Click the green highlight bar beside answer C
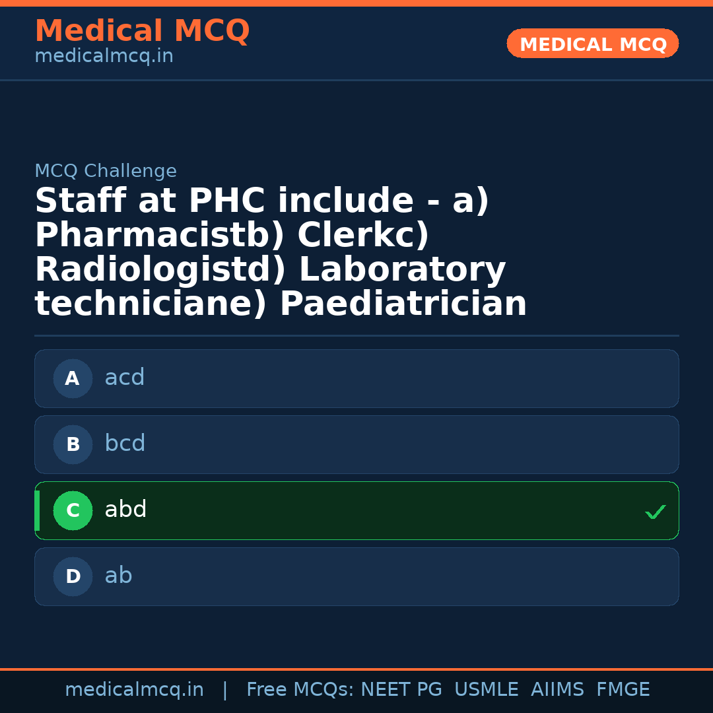 36,510
